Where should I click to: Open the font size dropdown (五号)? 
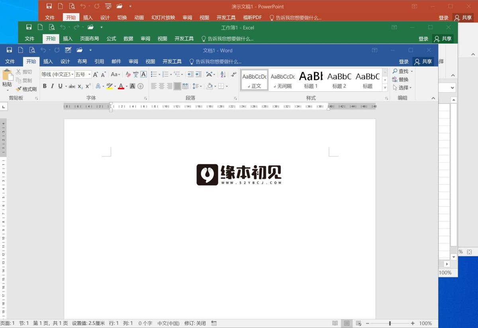point(89,74)
